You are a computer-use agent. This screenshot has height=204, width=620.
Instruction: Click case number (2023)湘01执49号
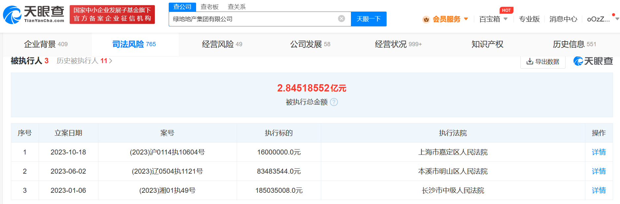(167, 190)
